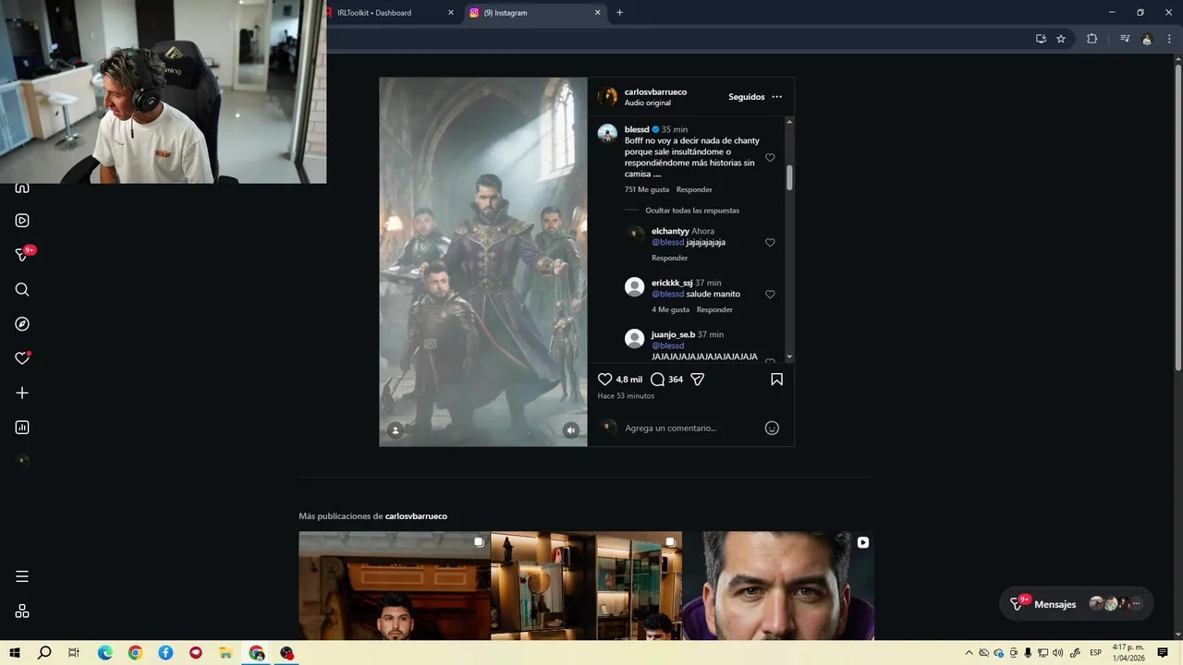
Task: Open volume control in system tray
Action: [1057, 653]
